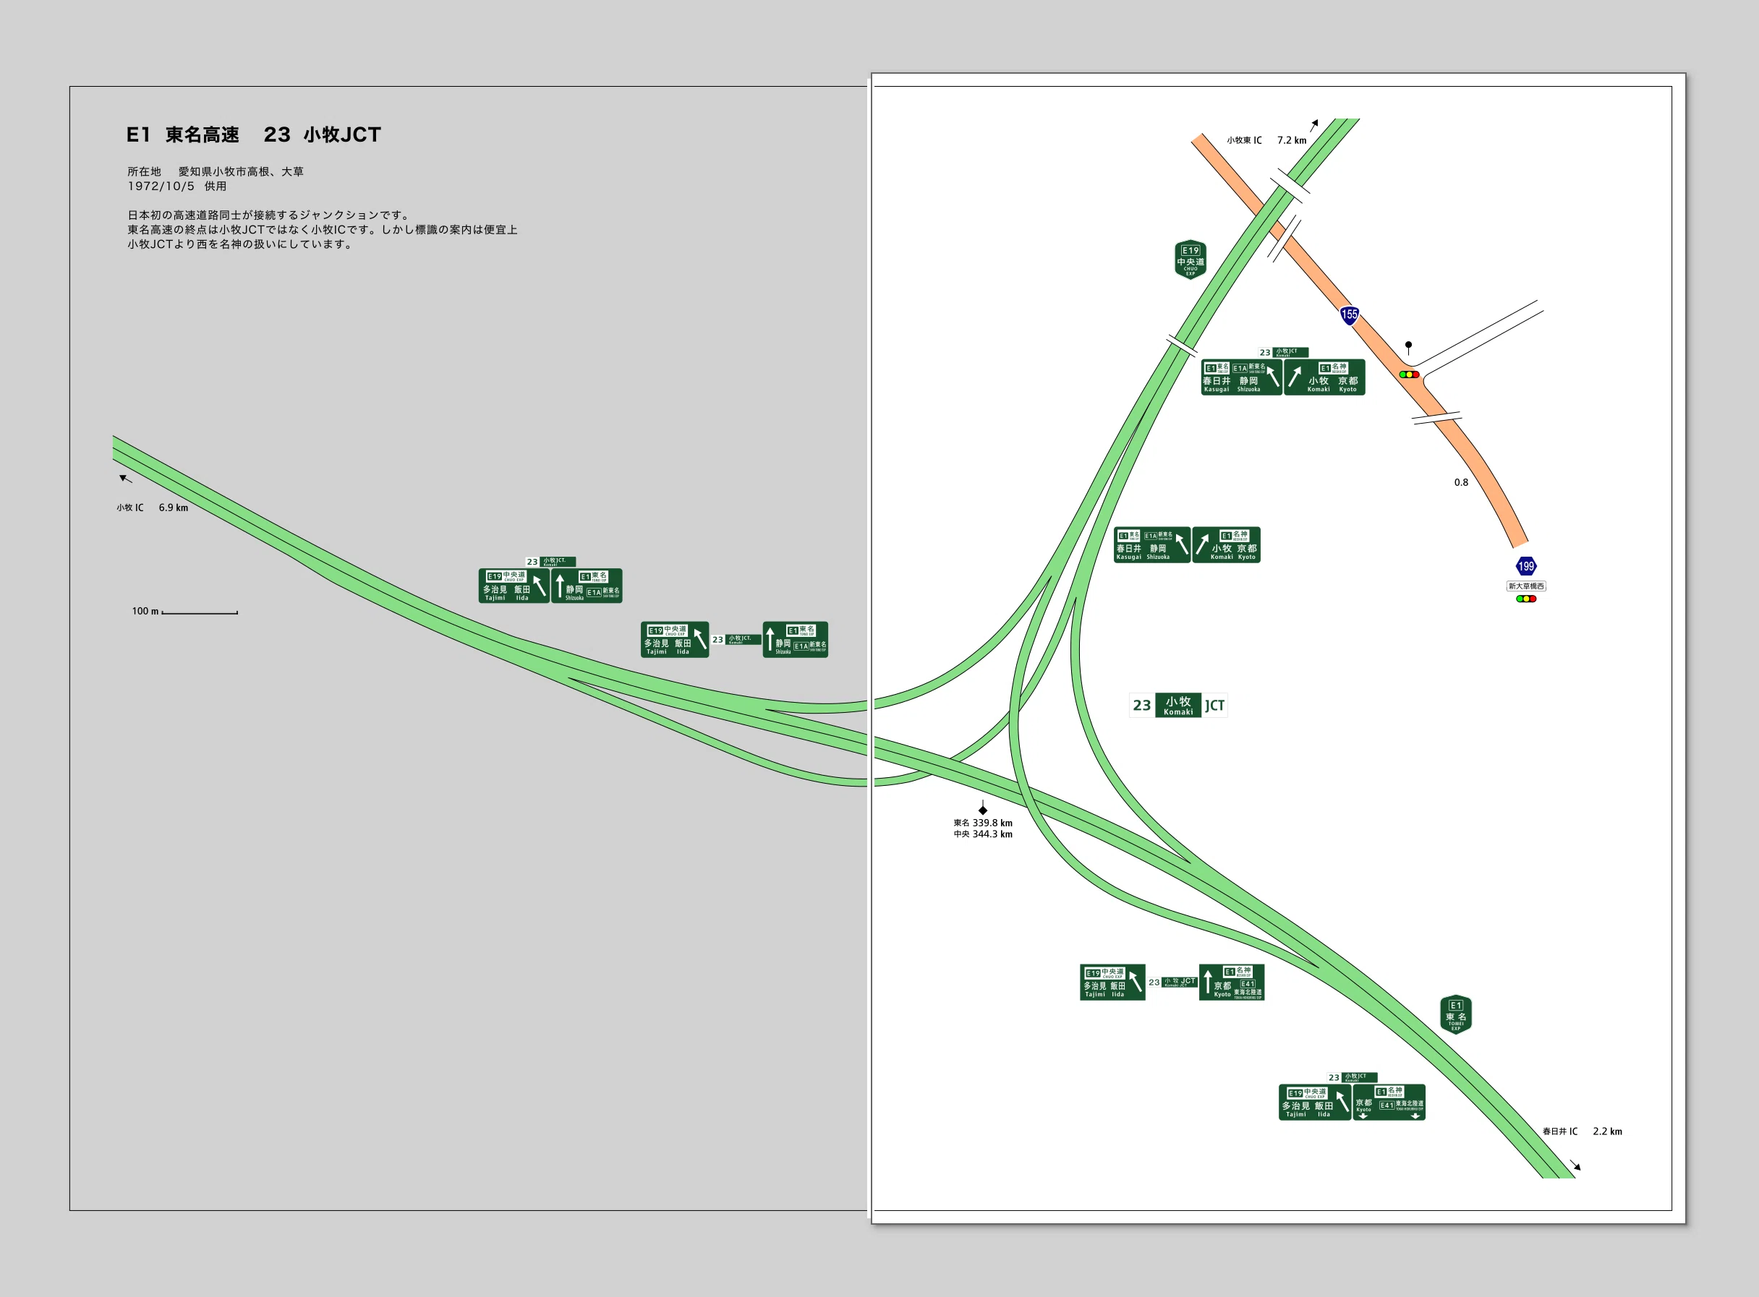Click the E1 東名 静岡 E1A 新東名 sign
The width and height of the screenshot is (1759, 1297).
click(x=795, y=640)
